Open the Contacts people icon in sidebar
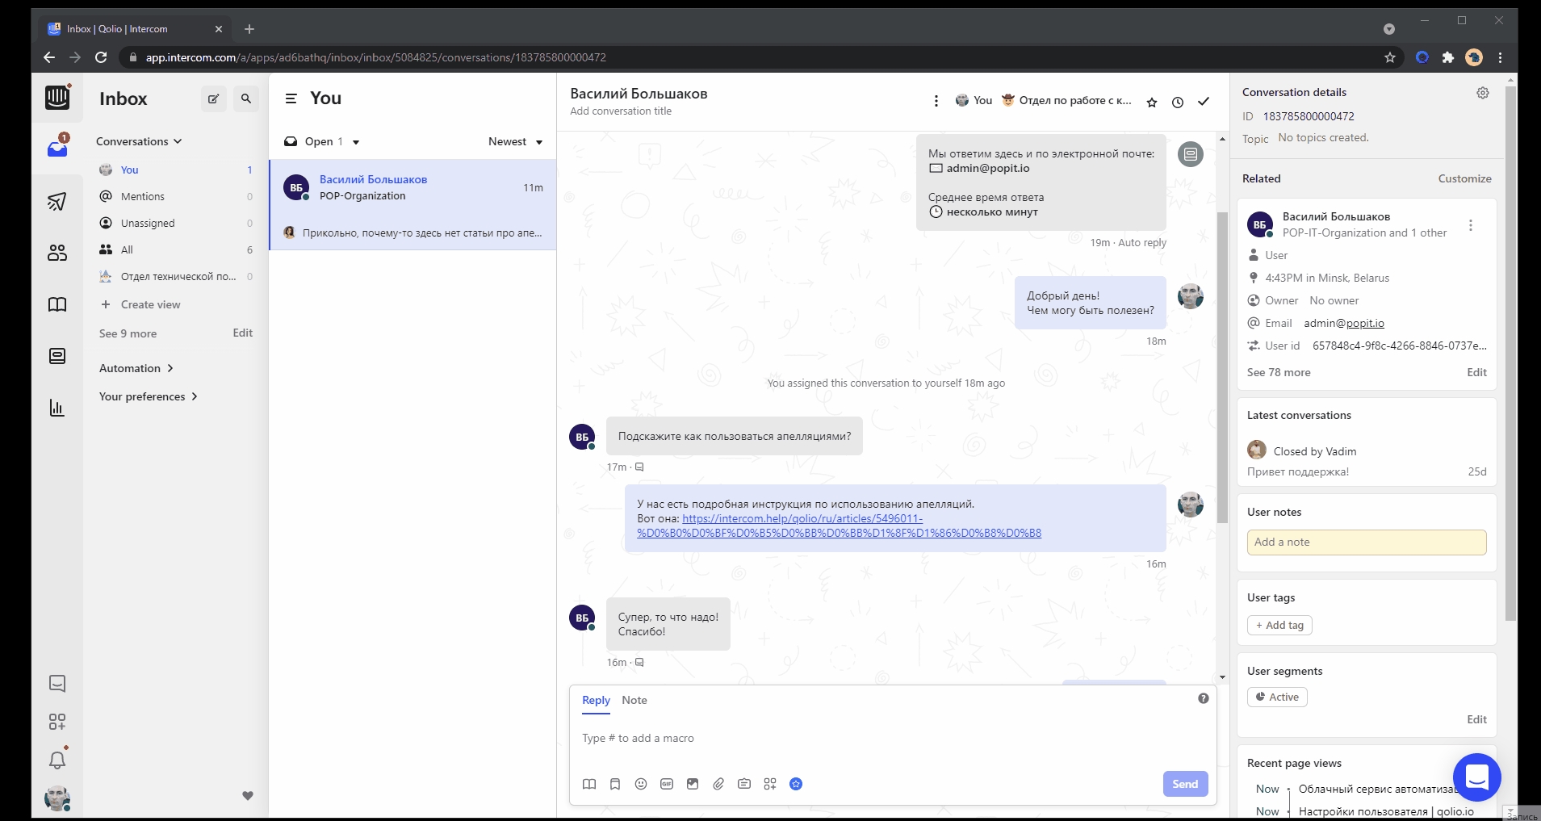The width and height of the screenshot is (1541, 821). 57,253
